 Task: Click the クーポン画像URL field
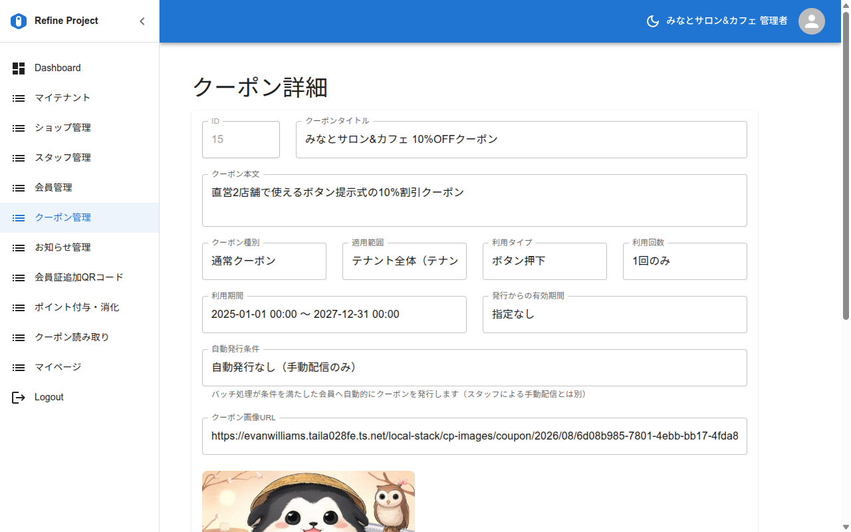click(x=475, y=436)
